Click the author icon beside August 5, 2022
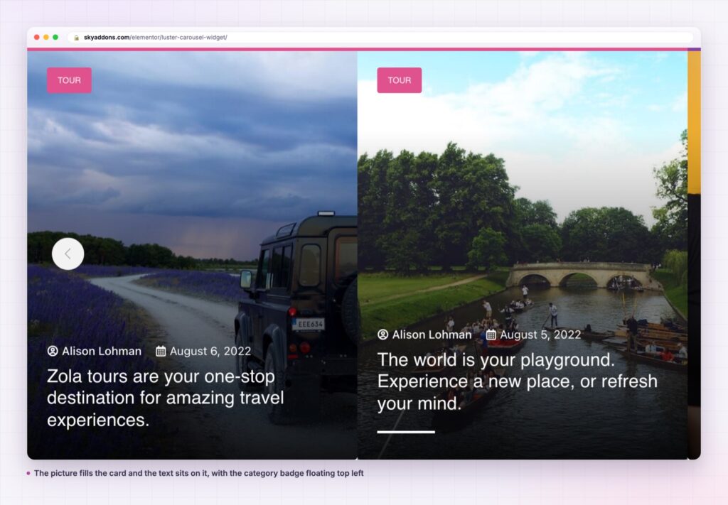Image resolution: width=728 pixels, height=505 pixels. tap(382, 335)
